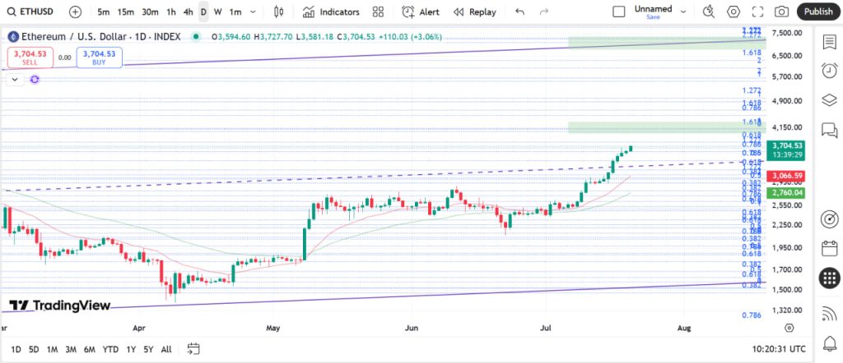The width and height of the screenshot is (843, 363).
Task: Open the quick search icon
Action: (x=709, y=11)
